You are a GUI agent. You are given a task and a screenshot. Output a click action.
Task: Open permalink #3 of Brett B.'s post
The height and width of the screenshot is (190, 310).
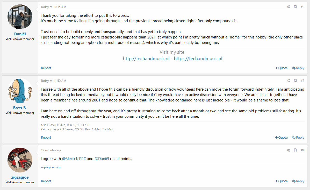(302, 81)
